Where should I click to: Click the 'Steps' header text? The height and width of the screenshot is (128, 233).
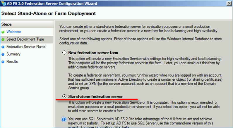[x=6, y=24]
